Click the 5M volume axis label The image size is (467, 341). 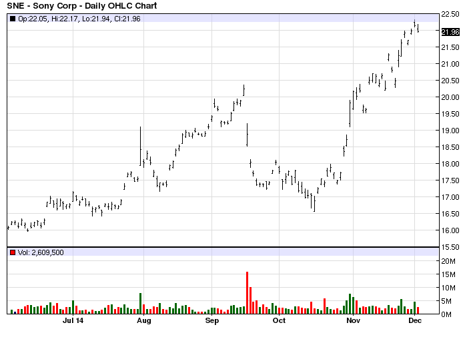448,301
